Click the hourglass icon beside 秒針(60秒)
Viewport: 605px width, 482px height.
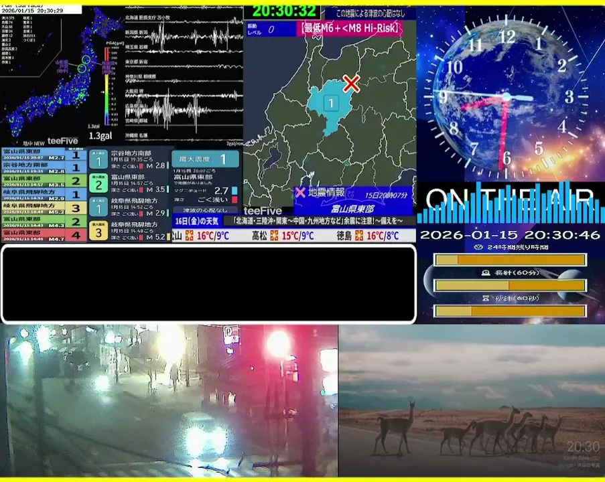(x=486, y=298)
